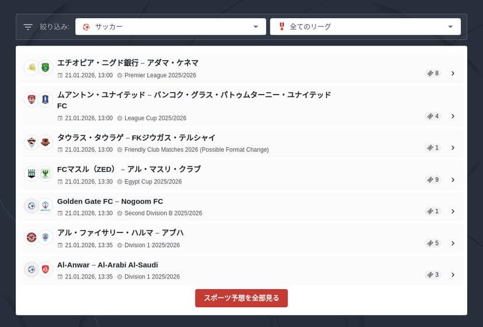Click the タウラス・タウラゲ team logo
Viewport: 483px width, 327px height.
[x=32, y=142]
